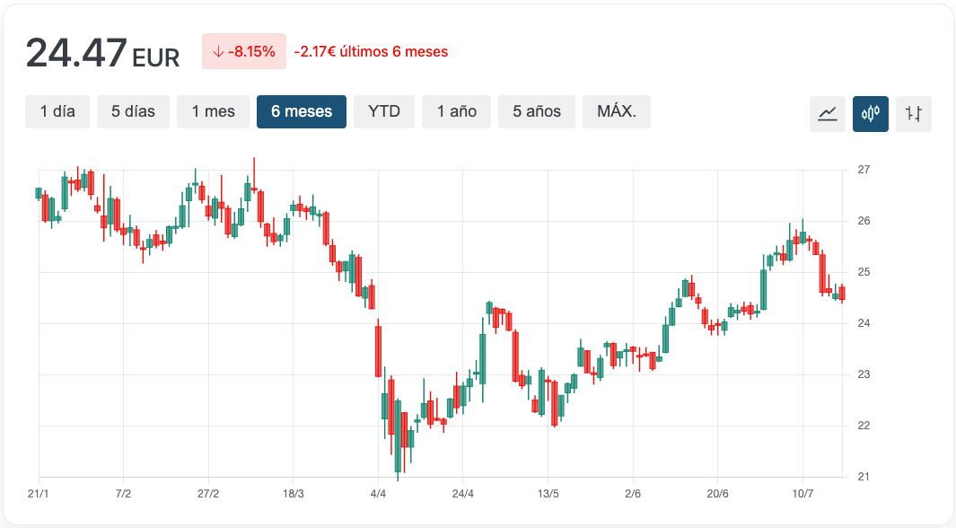Activate the YTD range toggle
The image size is (956, 528).
click(x=384, y=111)
